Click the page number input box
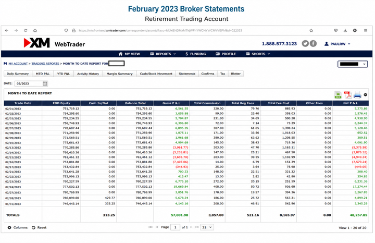 click(x=175, y=227)
